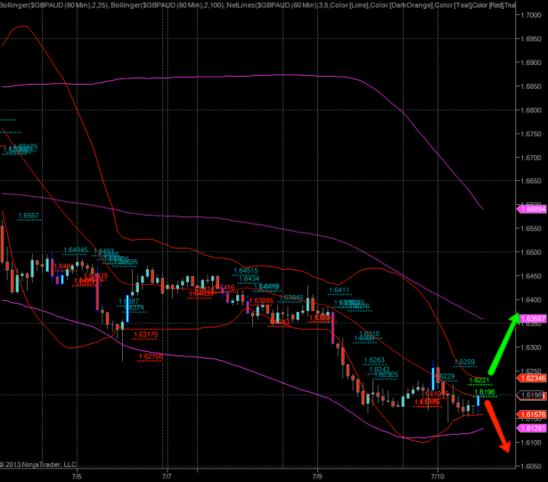Select the magenta 1.61281 price marker

click(531, 428)
